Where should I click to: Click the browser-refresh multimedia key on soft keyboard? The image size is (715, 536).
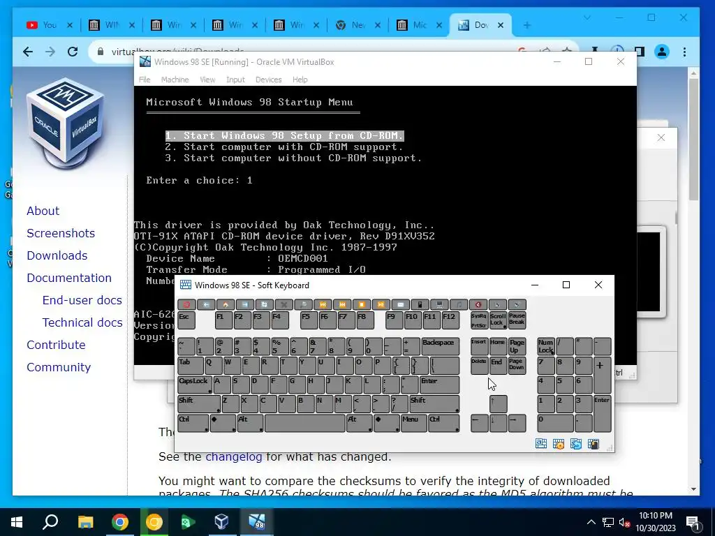click(265, 304)
